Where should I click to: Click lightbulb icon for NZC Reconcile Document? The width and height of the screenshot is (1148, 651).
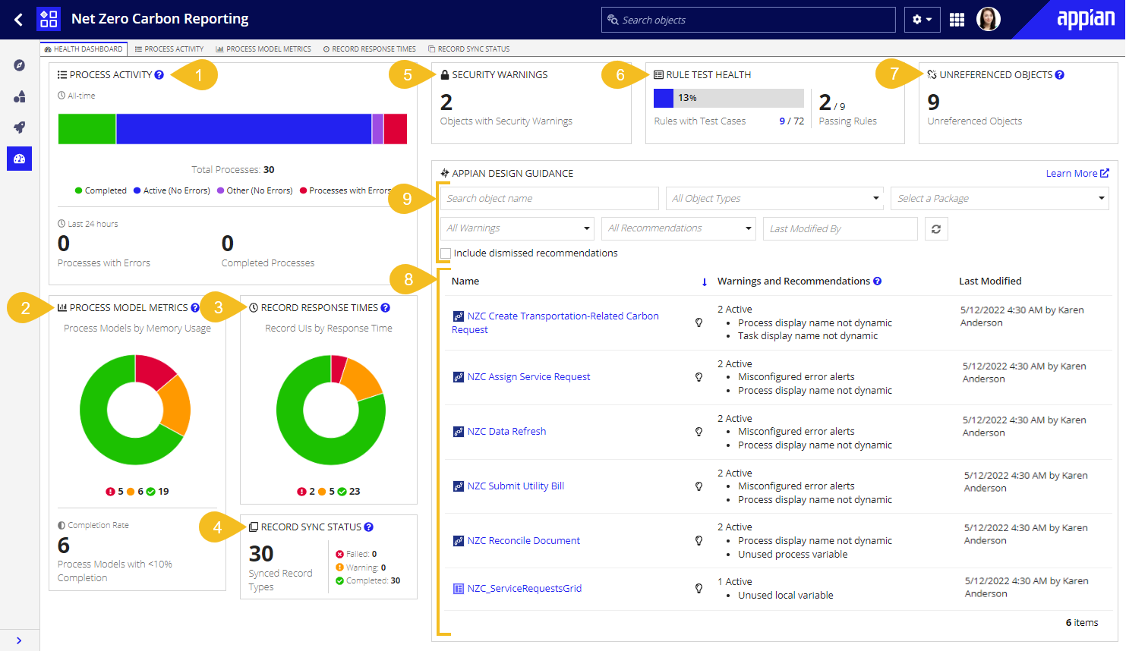[699, 541]
